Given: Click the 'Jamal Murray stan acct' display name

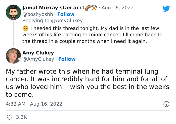Looking at the screenshot, I should point(53,8).
